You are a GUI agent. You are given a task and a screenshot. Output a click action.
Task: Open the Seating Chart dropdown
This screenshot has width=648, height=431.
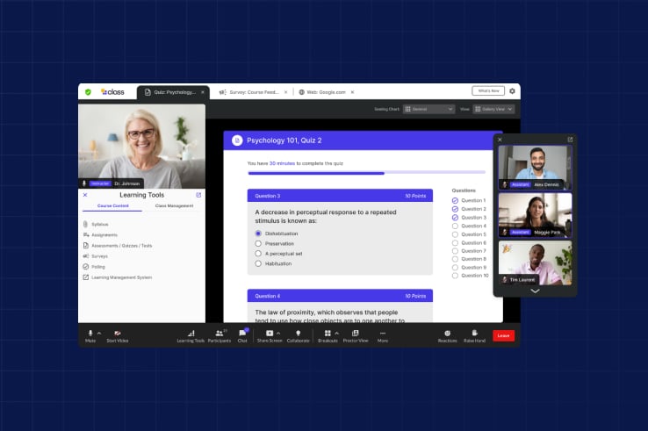(432, 109)
